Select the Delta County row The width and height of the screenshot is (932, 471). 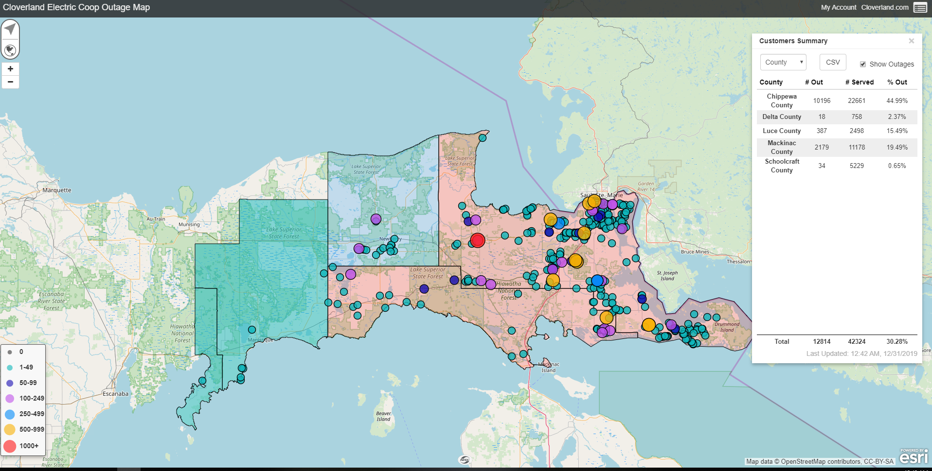click(837, 117)
